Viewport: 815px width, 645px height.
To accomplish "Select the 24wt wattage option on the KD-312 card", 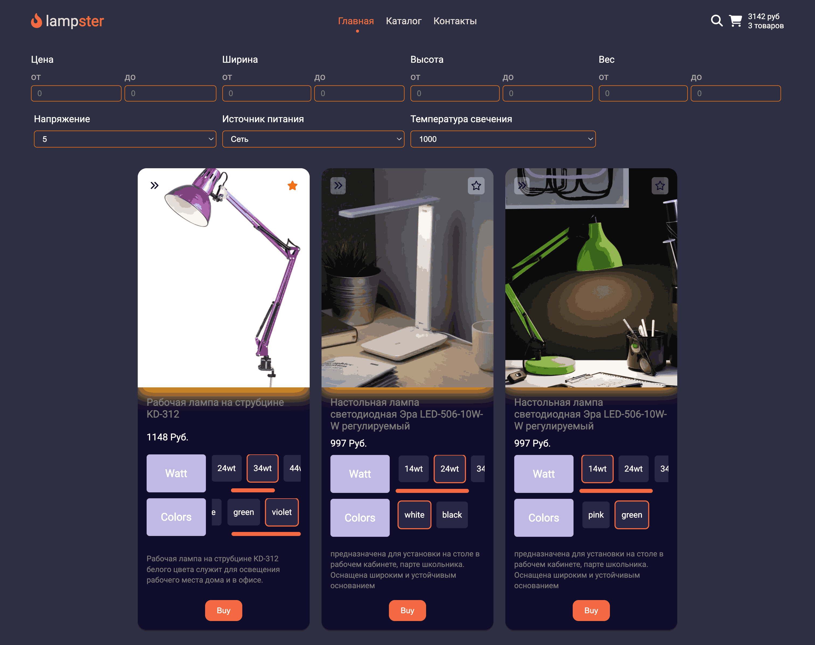I will (226, 468).
